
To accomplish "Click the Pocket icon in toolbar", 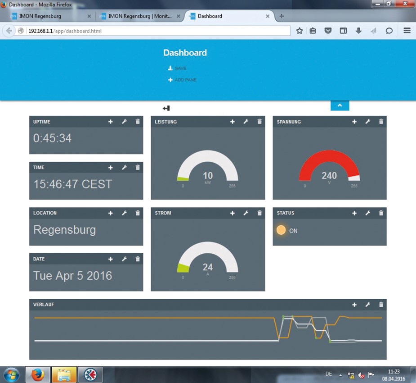I will tap(328, 31).
